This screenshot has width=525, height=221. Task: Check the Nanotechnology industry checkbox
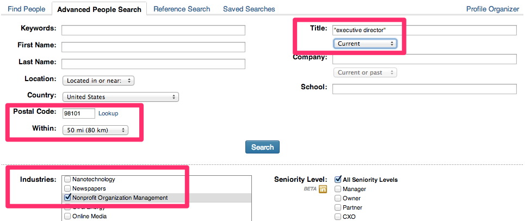click(67, 179)
